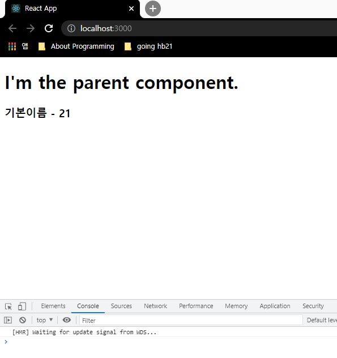Screen dimensions: 337x358
Task: Open a new browser tab
Action: 153,8
